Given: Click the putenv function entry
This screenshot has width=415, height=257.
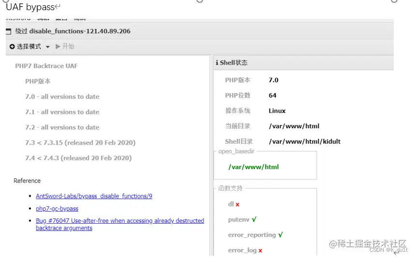Looking at the screenshot, I should (x=239, y=219).
